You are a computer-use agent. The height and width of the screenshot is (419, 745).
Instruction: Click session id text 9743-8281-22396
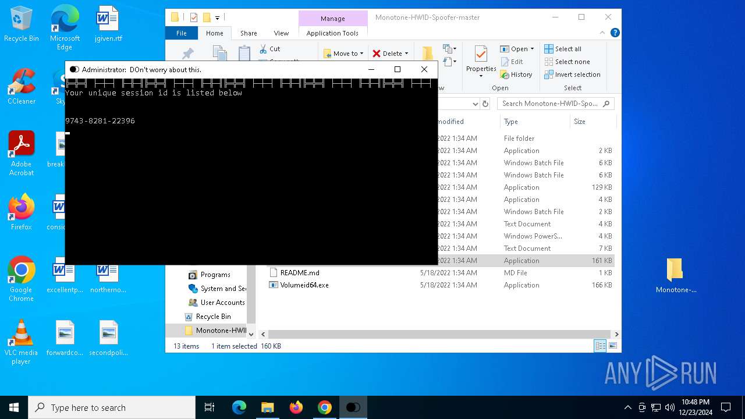coord(100,121)
